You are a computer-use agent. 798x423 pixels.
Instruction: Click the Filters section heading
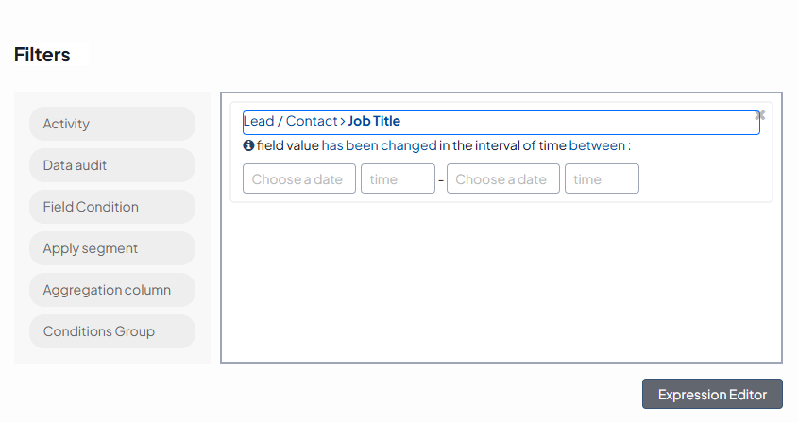(x=42, y=55)
